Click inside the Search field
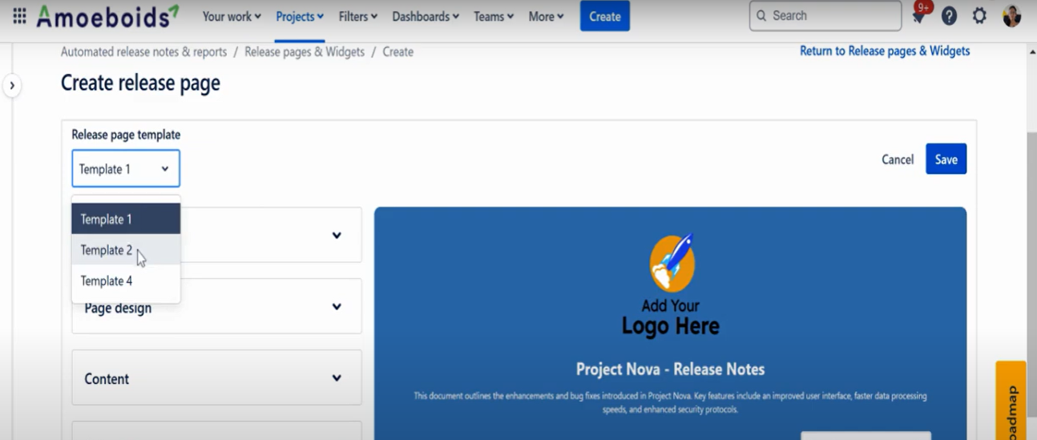 825,16
